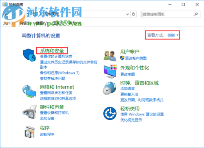Open 时钟、语言和区域 category heading
The image size is (204, 148).
[140, 83]
